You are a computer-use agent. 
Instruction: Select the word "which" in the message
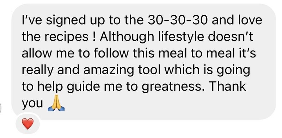[182, 69]
